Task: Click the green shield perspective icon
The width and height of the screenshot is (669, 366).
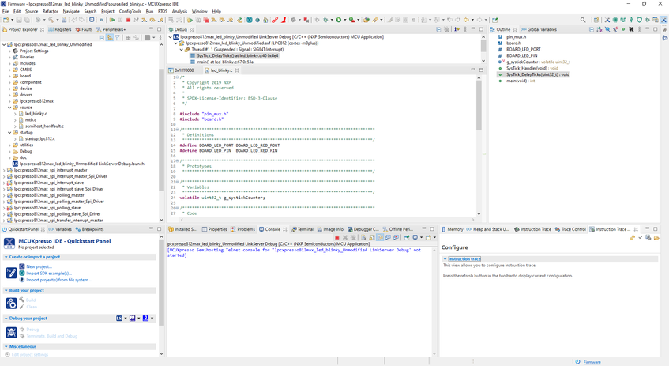Action: click(639, 20)
